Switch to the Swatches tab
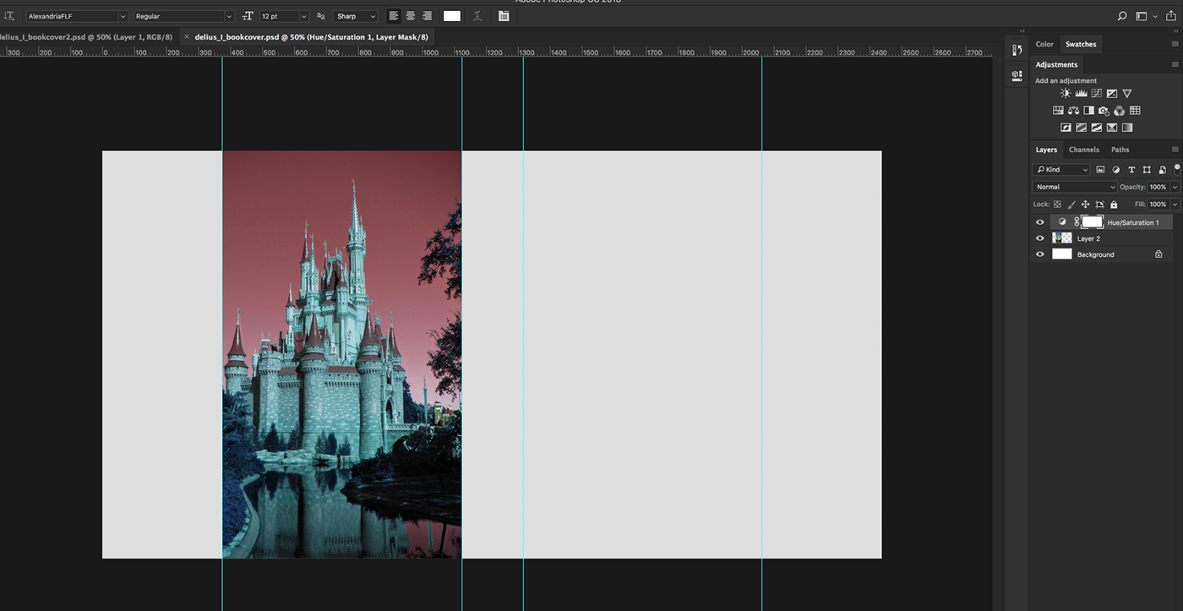 (x=1081, y=44)
